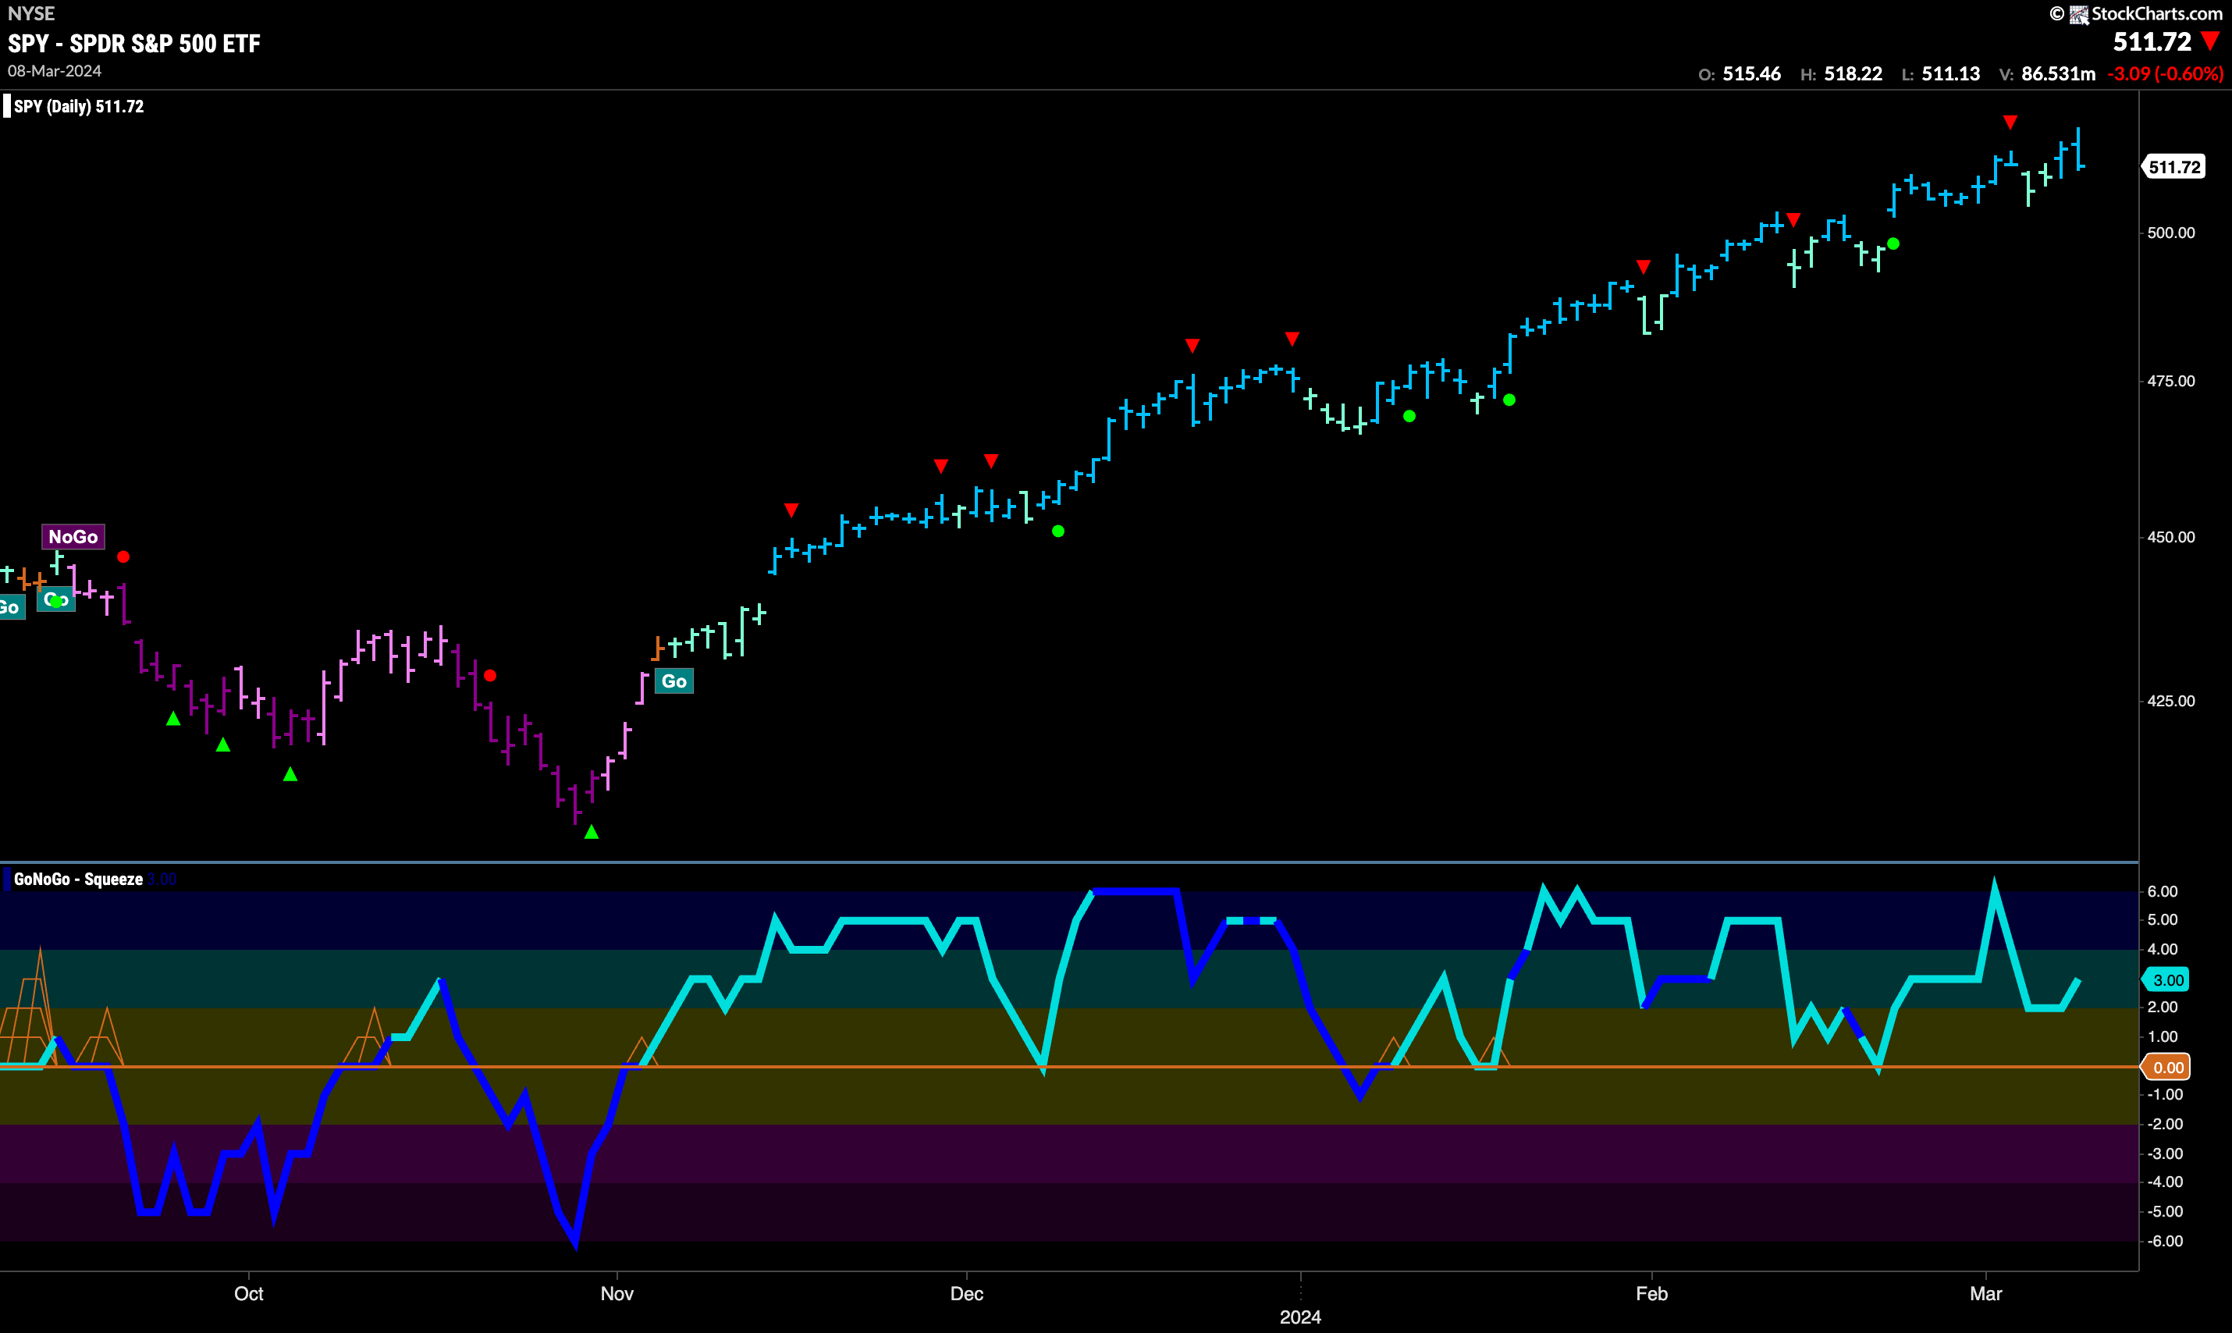This screenshot has height=1333, width=2232.
Task: Click the large 511.72 last price in the header
Action: pos(2152,41)
